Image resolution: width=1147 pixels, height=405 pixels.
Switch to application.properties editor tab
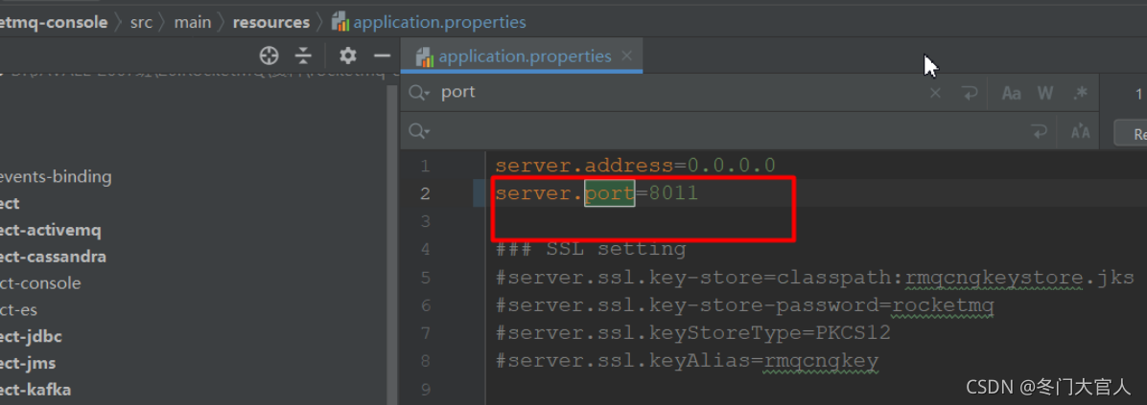(x=524, y=56)
